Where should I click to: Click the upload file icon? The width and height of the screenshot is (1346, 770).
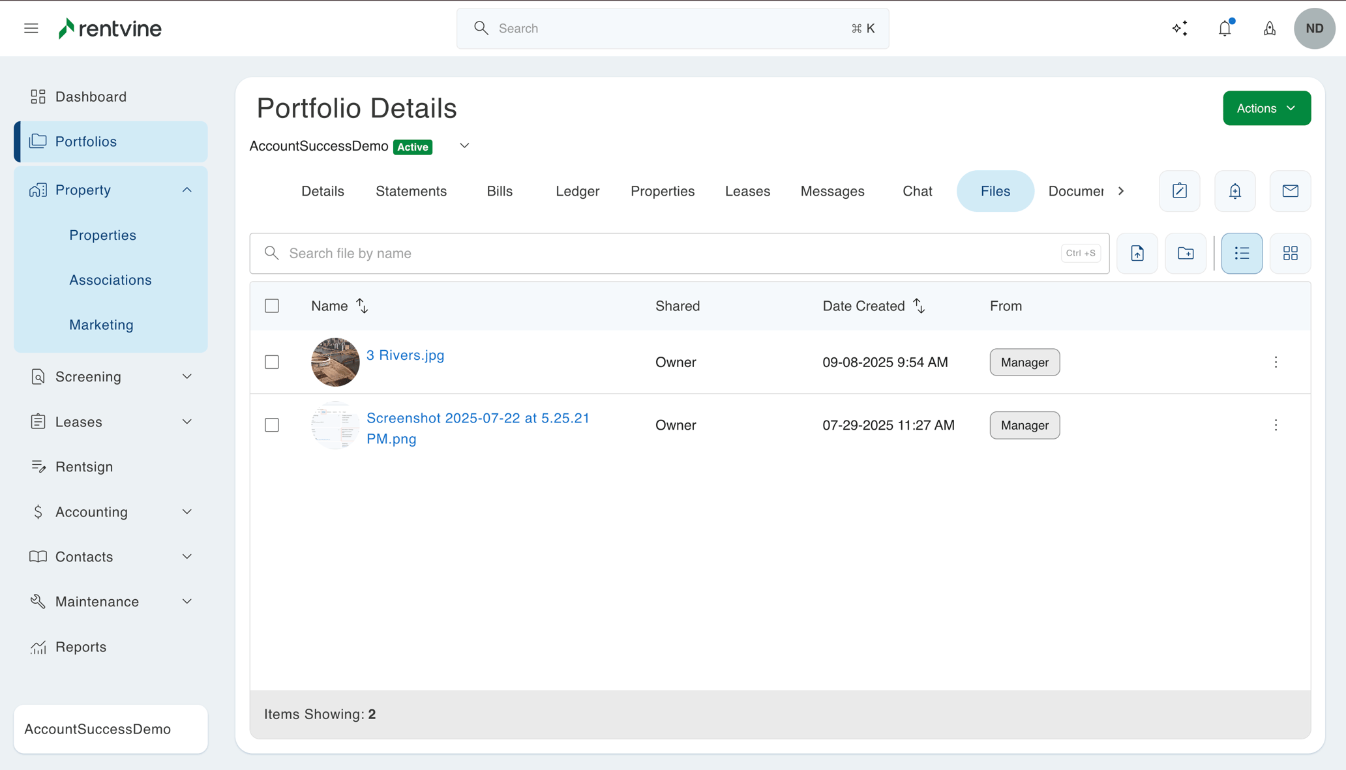click(x=1137, y=253)
